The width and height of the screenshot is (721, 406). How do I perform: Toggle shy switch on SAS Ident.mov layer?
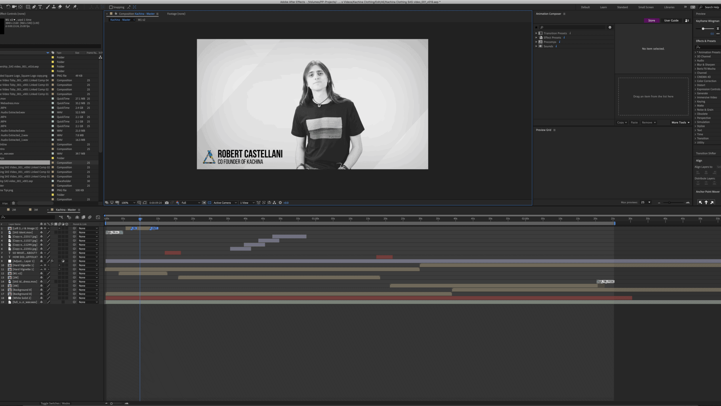pos(41,232)
